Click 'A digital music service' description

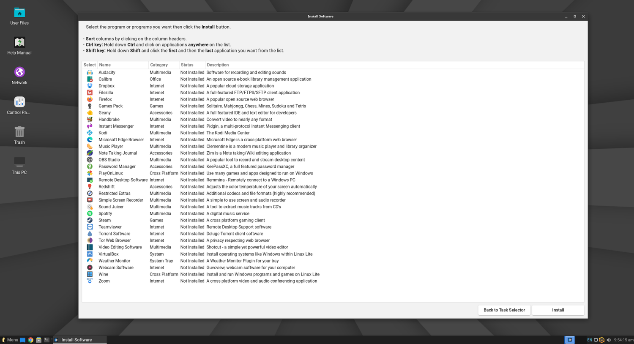pyautogui.click(x=228, y=214)
